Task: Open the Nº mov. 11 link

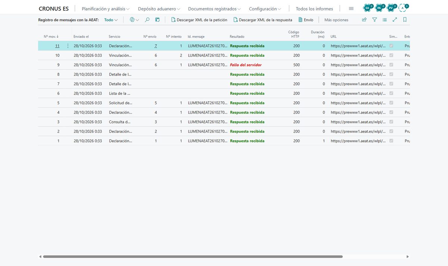Action: (x=57, y=46)
